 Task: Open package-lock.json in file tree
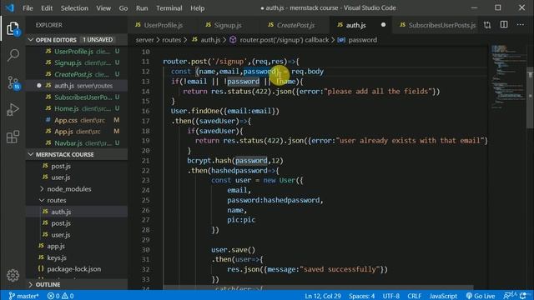point(77,268)
